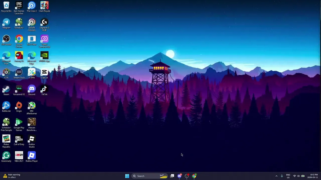Open Discord from the taskbar

pyautogui.click(x=179, y=176)
